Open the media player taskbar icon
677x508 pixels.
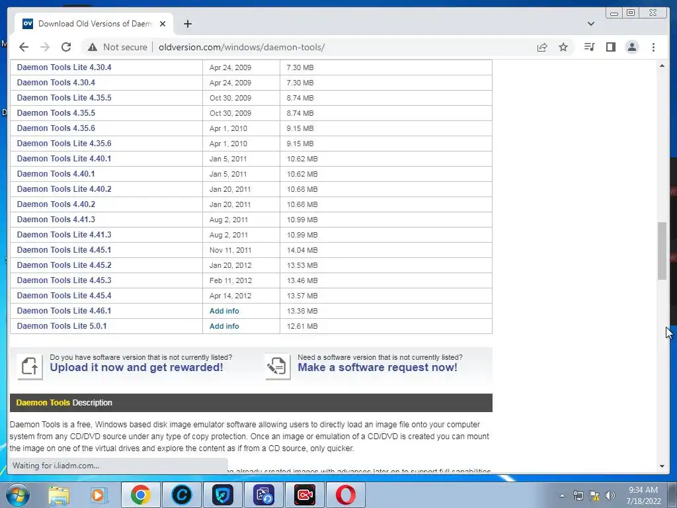(98, 495)
